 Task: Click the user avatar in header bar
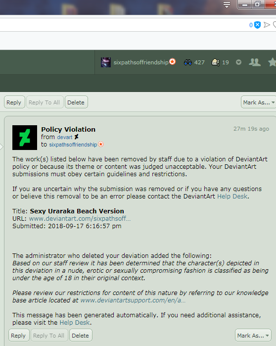105,62
